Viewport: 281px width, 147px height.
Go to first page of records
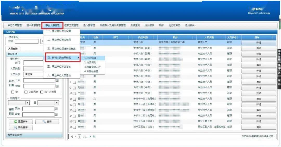(x=72, y=136)
